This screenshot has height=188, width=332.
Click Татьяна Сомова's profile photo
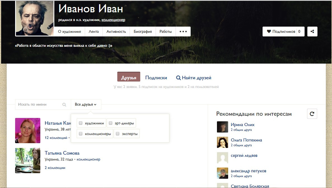(28, 161)
